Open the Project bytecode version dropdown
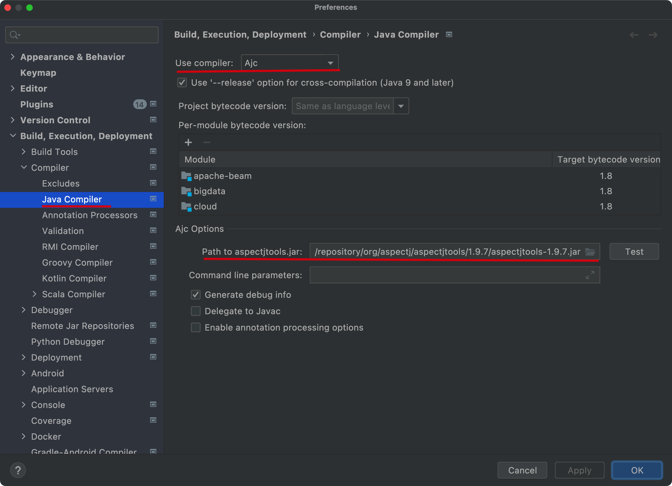The height and width of the screenshot is (486, 672). coord(401,106)
